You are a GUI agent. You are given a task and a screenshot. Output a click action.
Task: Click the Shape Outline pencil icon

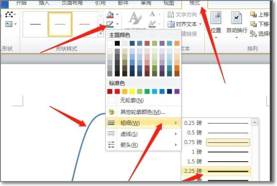pyautogui.click(x=110, y=24)
